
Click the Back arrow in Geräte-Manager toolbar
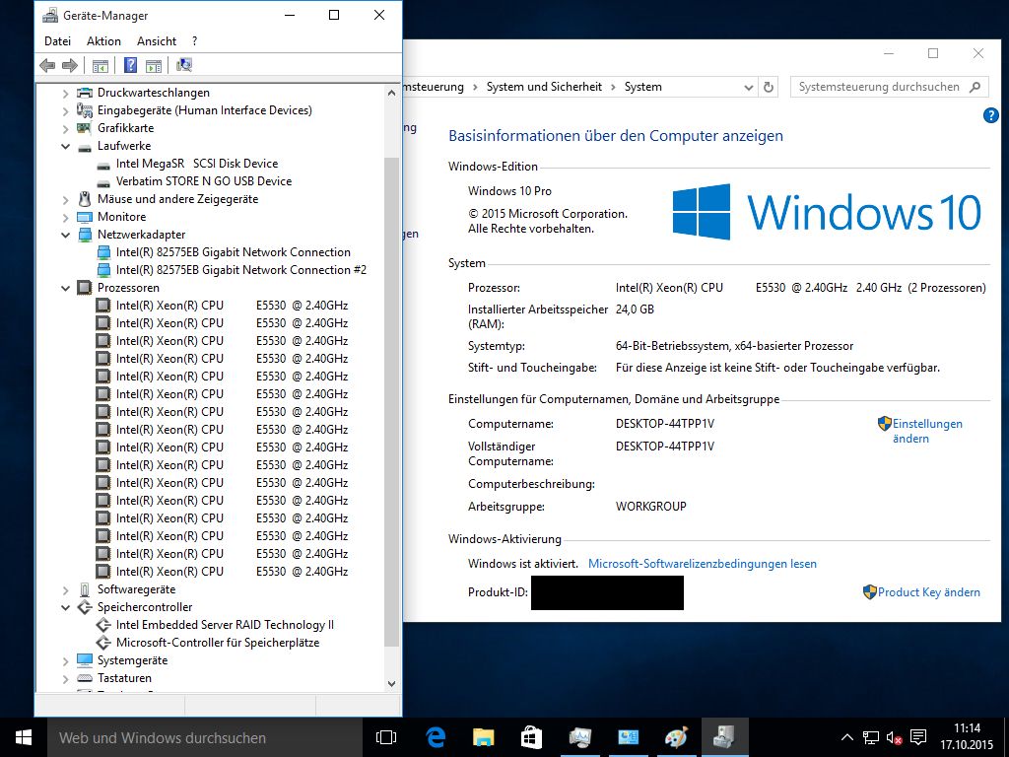coord(47,65)
